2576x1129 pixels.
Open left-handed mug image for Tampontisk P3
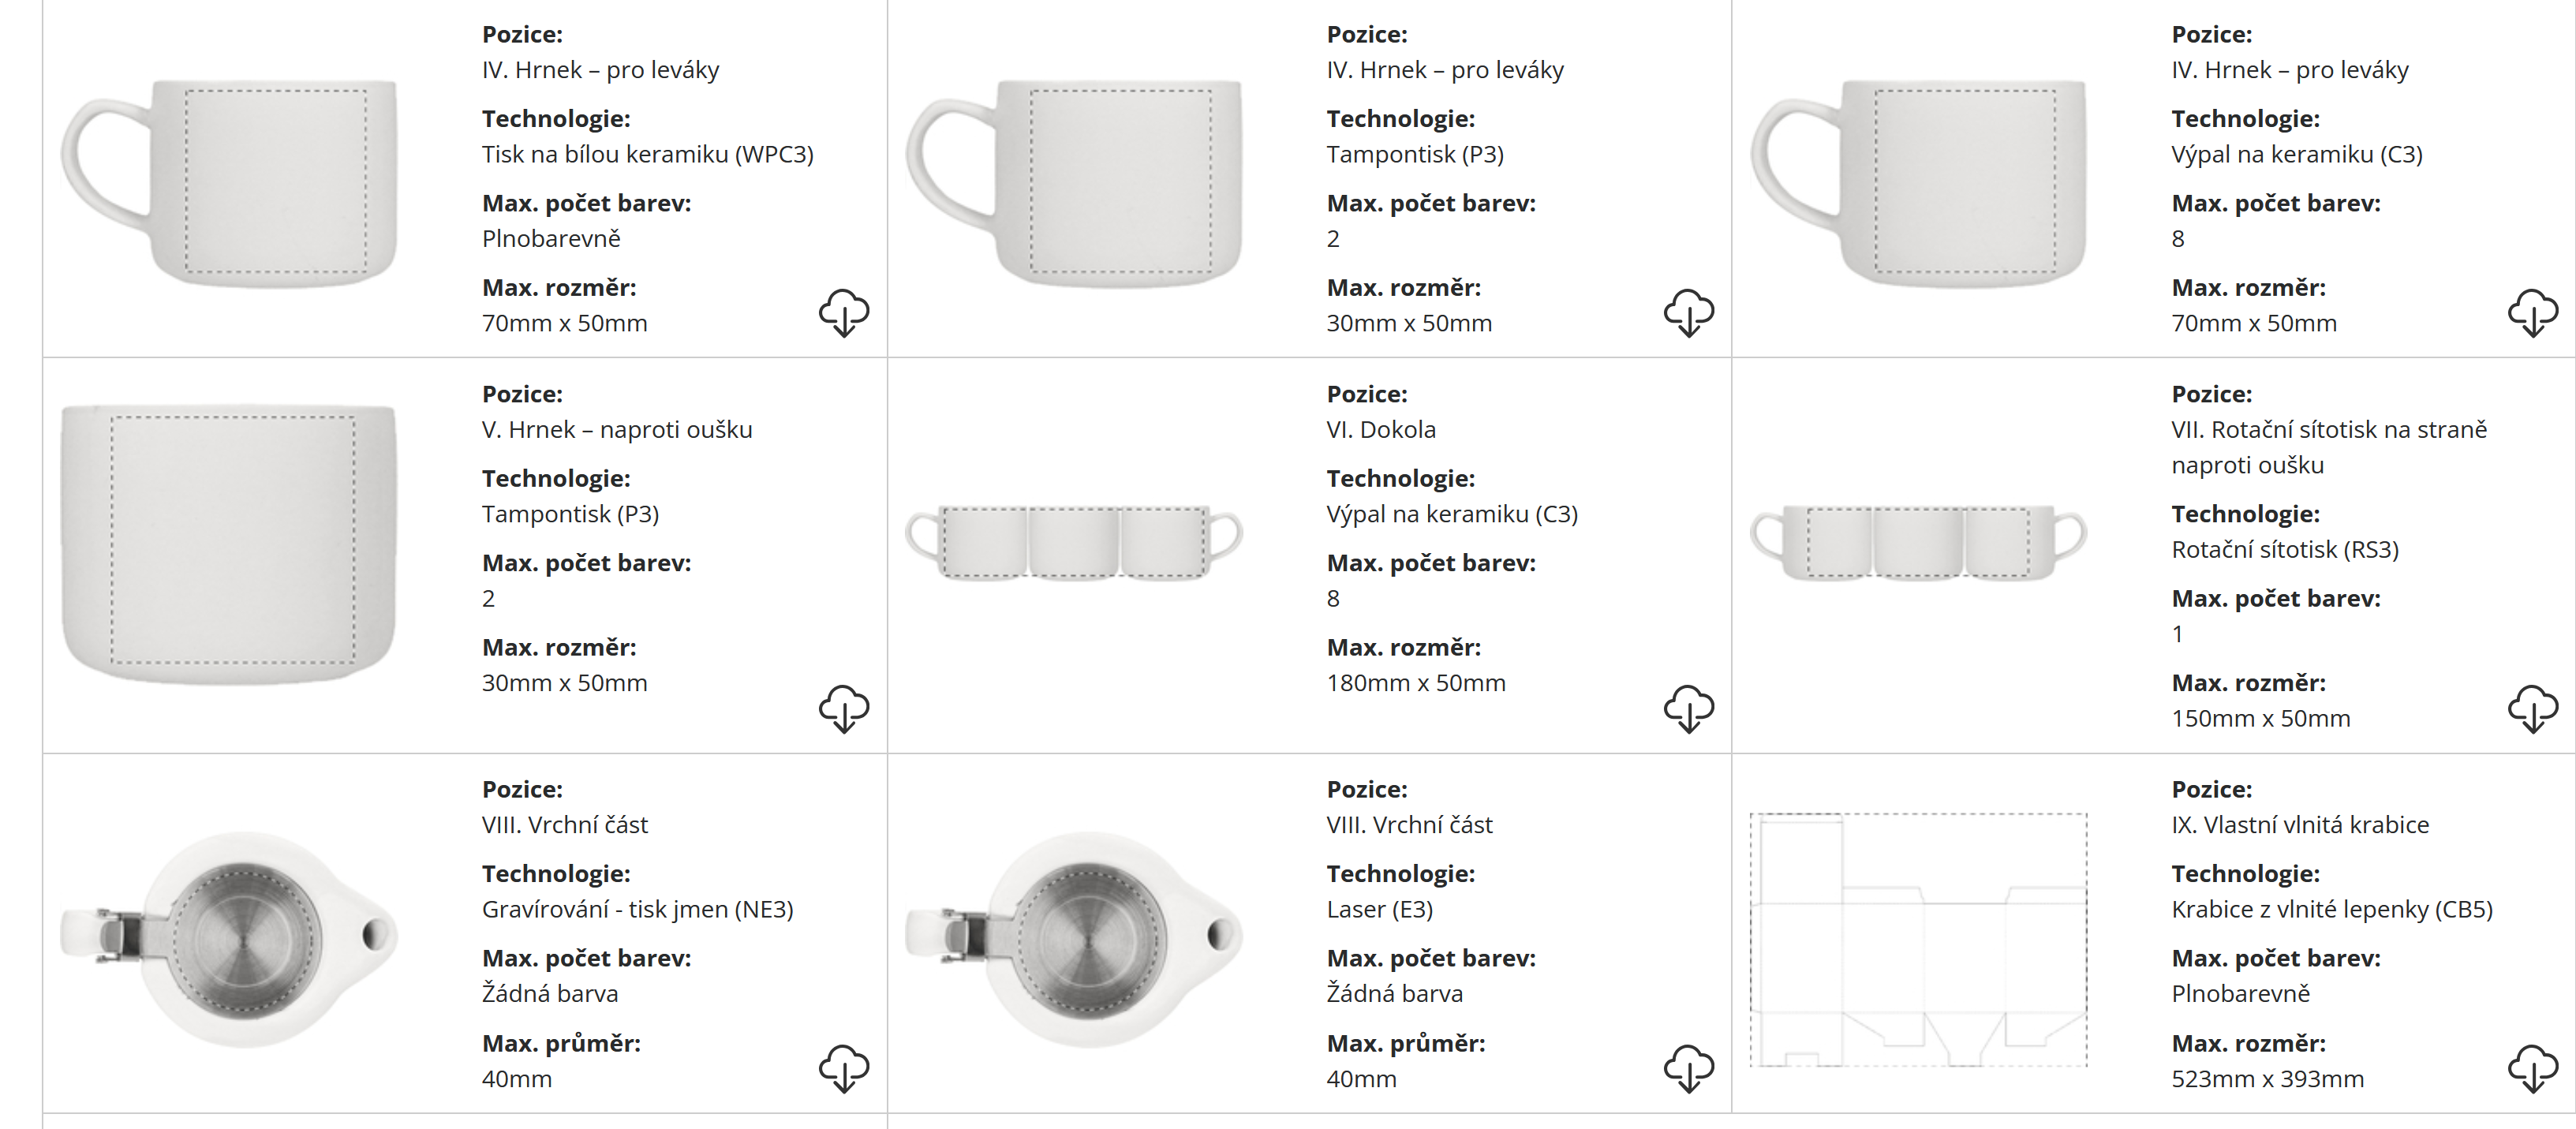tap(1074, 182)
